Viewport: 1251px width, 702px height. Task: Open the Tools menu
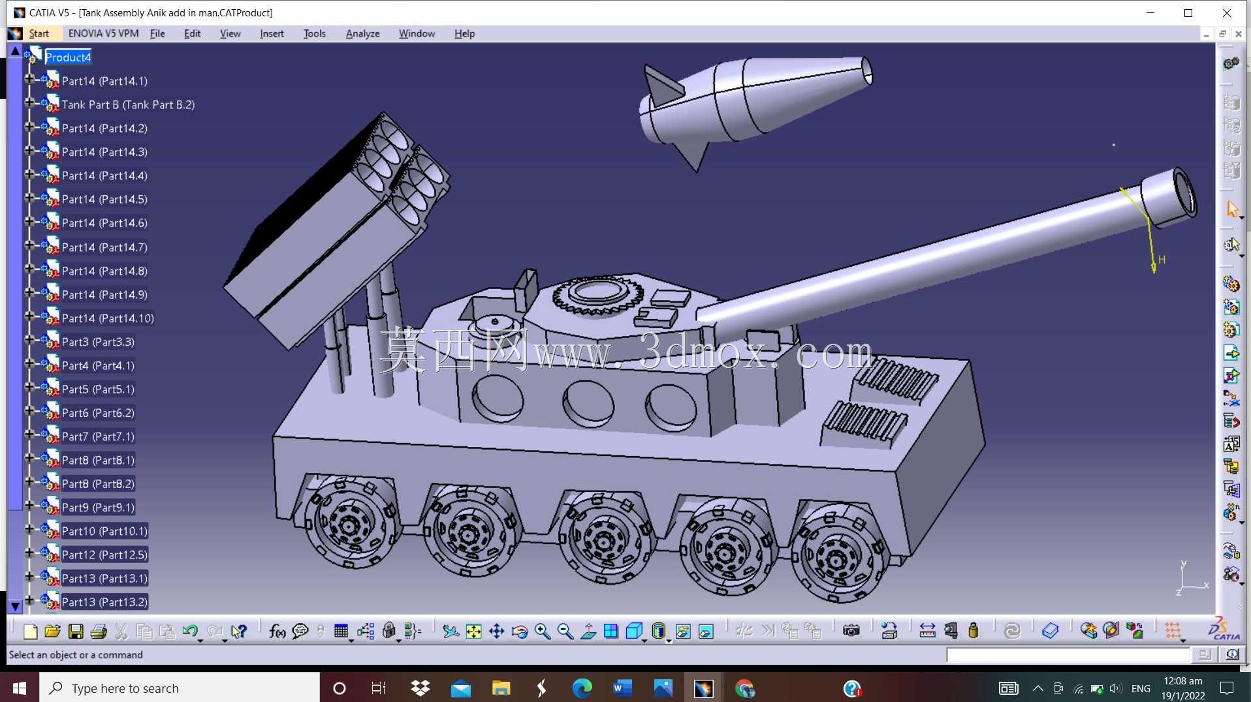pyautogui.click(x=314, y=33)
